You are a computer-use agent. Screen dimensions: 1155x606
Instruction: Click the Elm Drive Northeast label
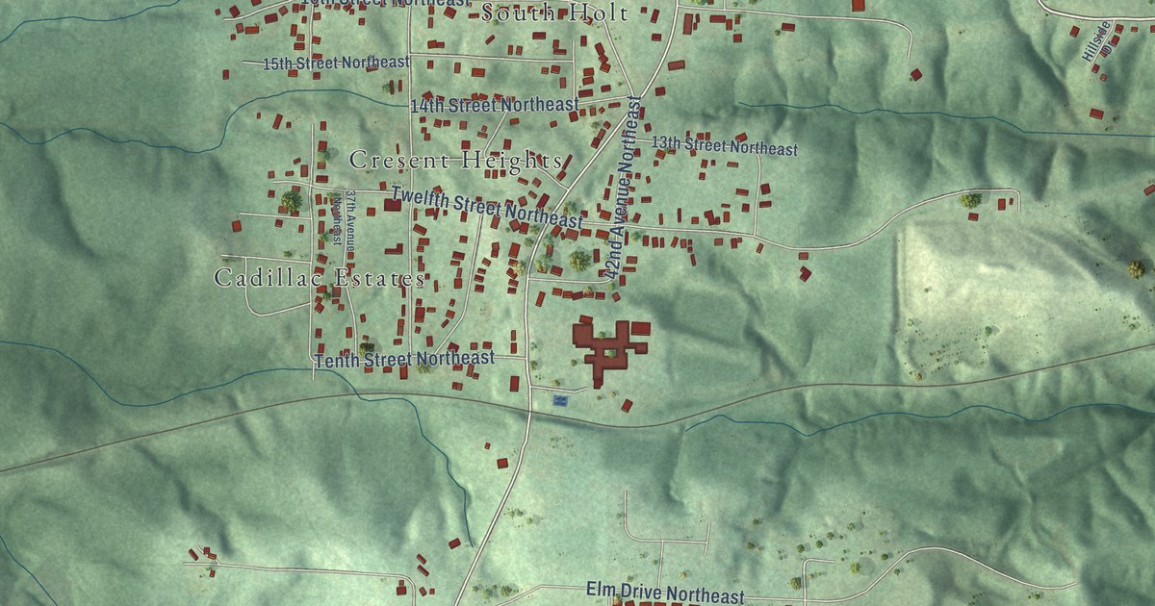tap(666, 593)
